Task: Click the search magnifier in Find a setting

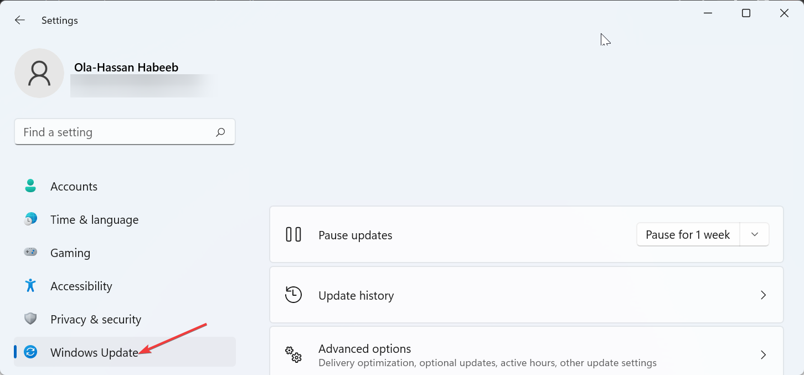Action: [x=220, y=132]
